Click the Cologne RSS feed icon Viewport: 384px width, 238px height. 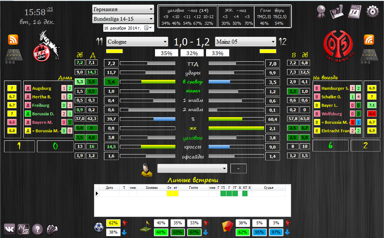tap(13, 40)
